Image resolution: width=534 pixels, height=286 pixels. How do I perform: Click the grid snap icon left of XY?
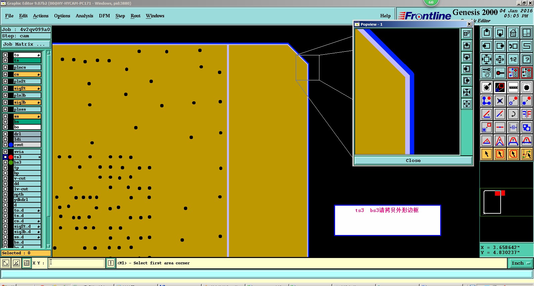(27, 263)
